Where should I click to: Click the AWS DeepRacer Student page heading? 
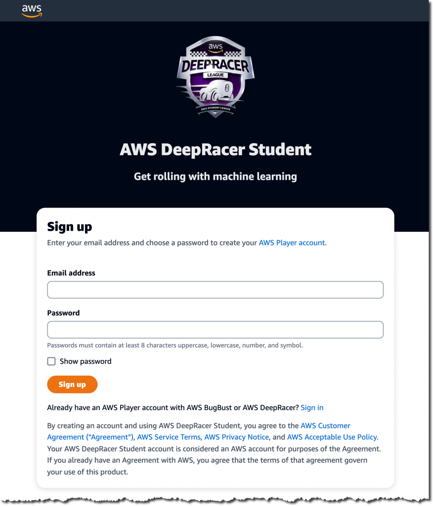pos(216,149)
